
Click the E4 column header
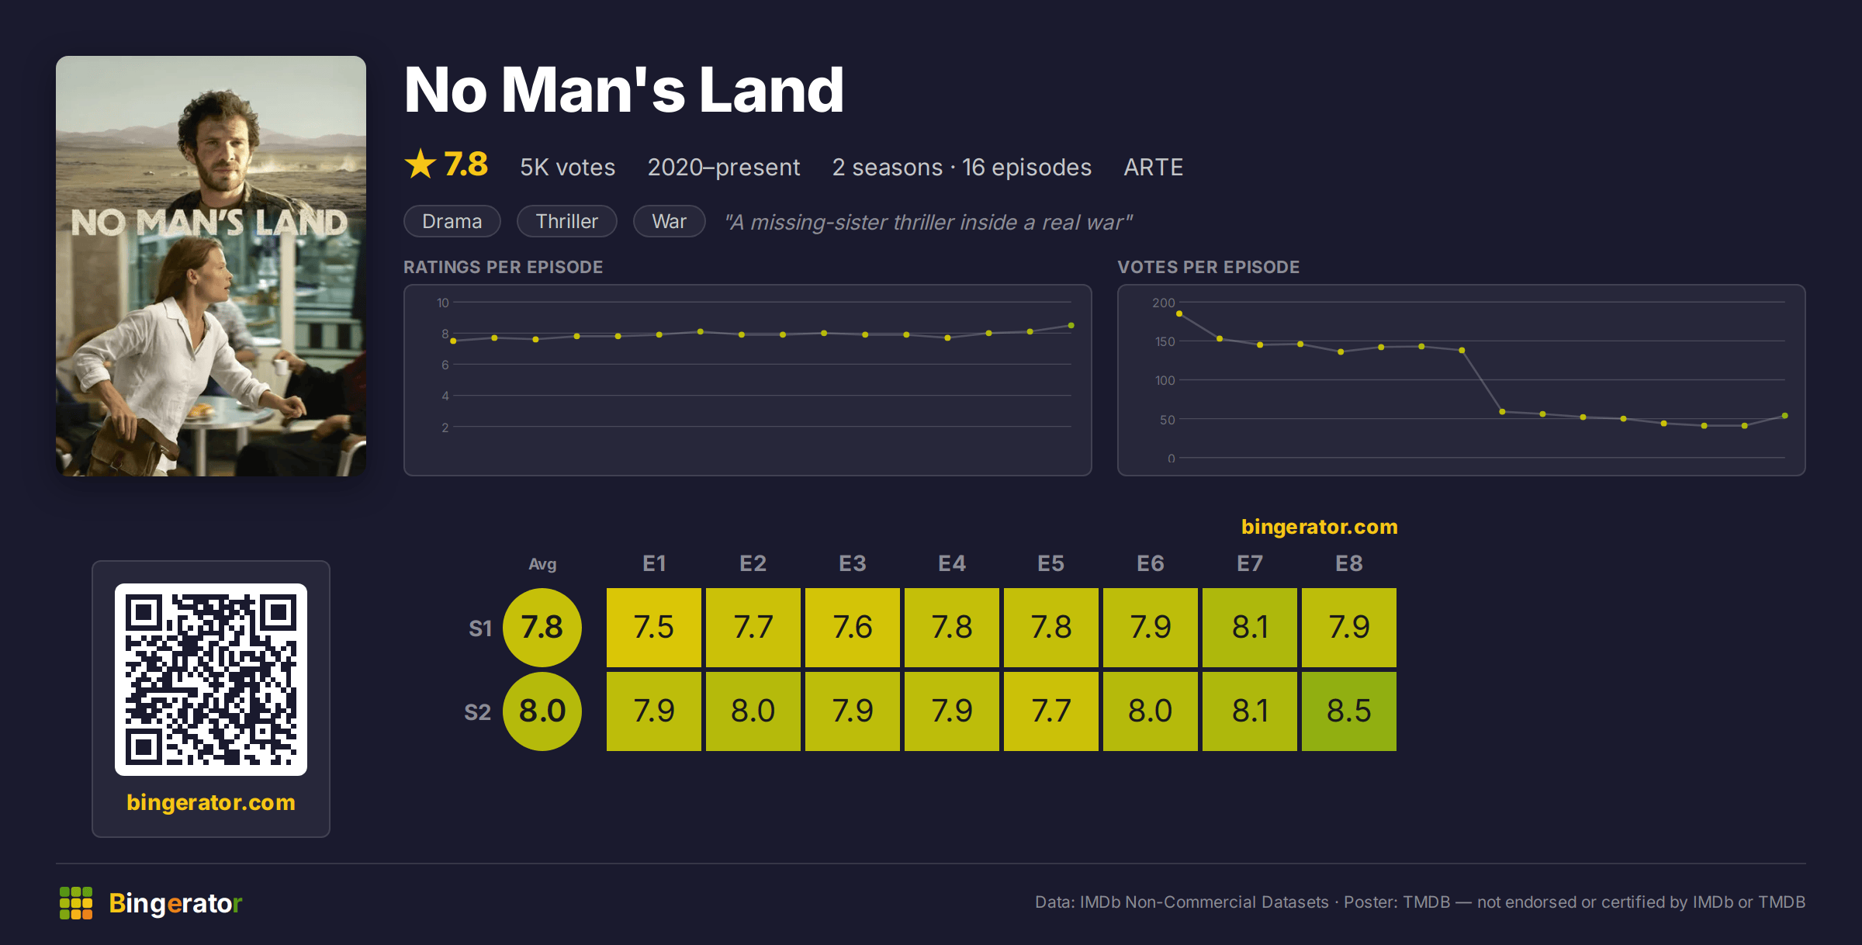pyautogui.click(x=952, y=563)
